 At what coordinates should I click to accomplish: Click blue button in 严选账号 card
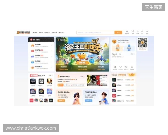pyautogui.click(x=88, y=101)
